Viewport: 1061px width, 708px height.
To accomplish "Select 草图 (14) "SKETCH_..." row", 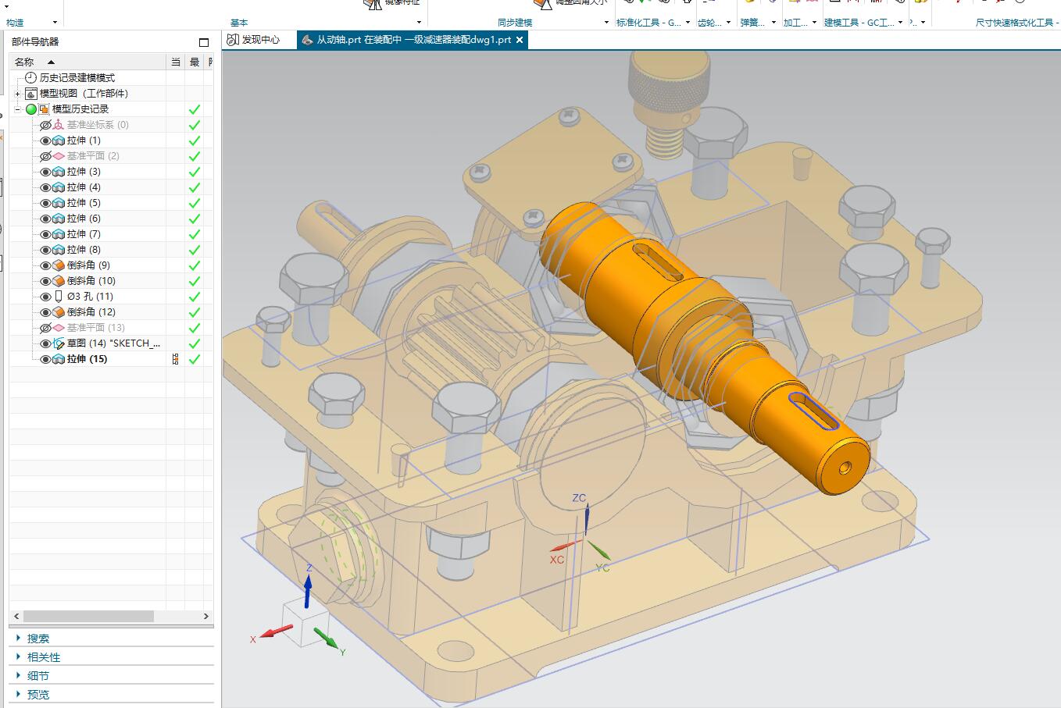I will click(x=113, y=343).
